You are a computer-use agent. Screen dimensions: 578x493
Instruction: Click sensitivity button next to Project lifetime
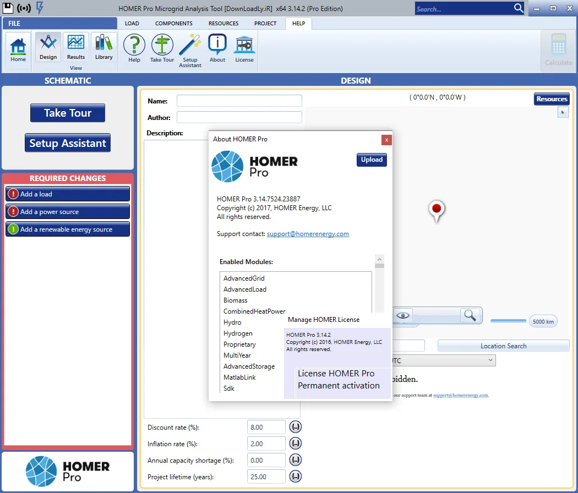point(295,476)
